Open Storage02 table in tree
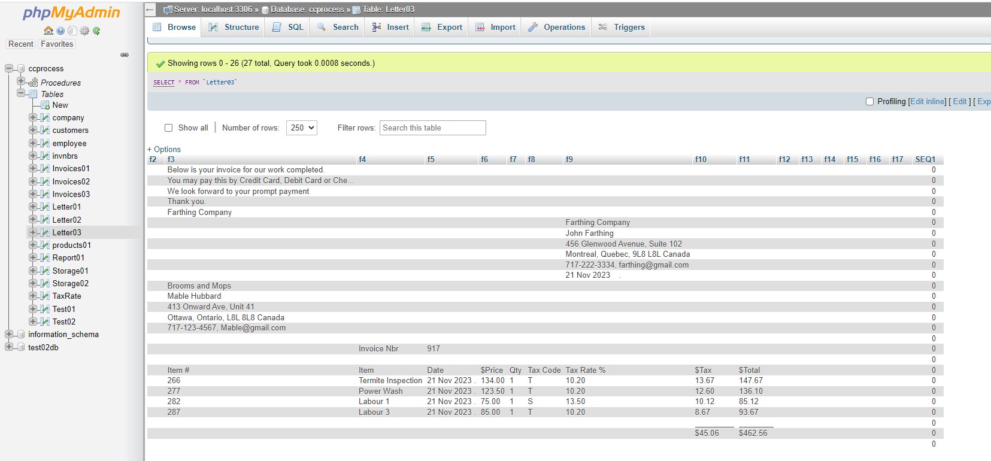This screenshot has width=991, height=461. click(x=70, y=284)
